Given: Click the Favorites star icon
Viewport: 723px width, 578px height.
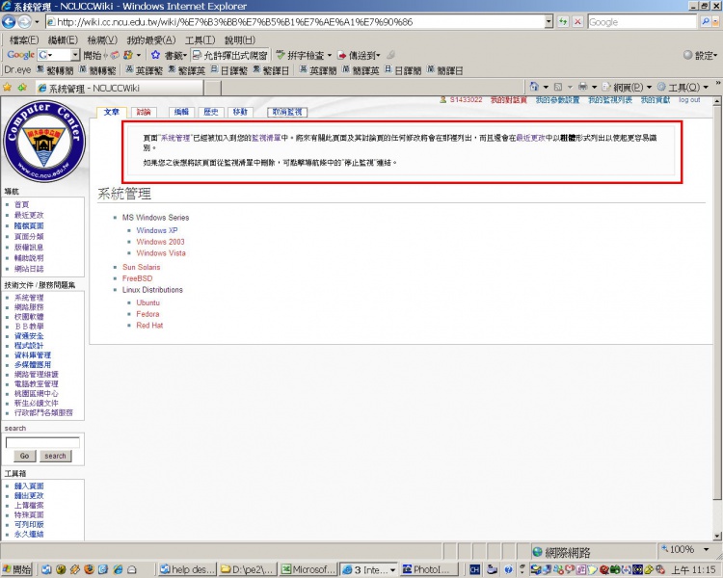Looking at the screenshot, I should coord(8,88).
